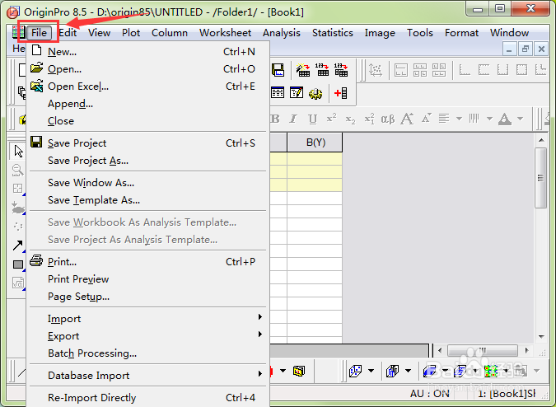
Task: Choose Append... menu entry
Action: click(148, 104)
